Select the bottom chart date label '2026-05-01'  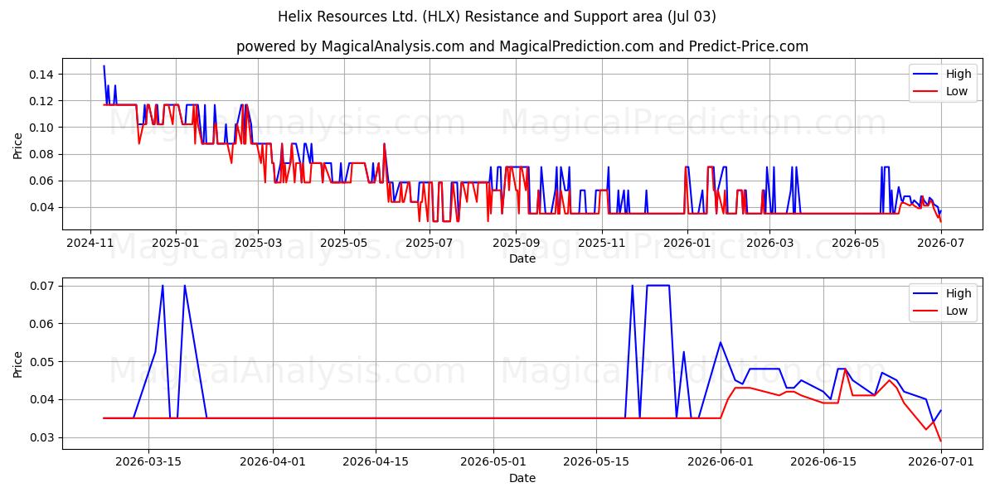point(493,462)
